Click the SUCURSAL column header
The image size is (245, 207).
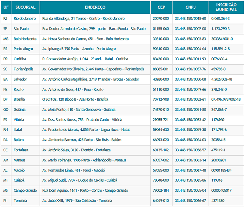click(25, 7)
